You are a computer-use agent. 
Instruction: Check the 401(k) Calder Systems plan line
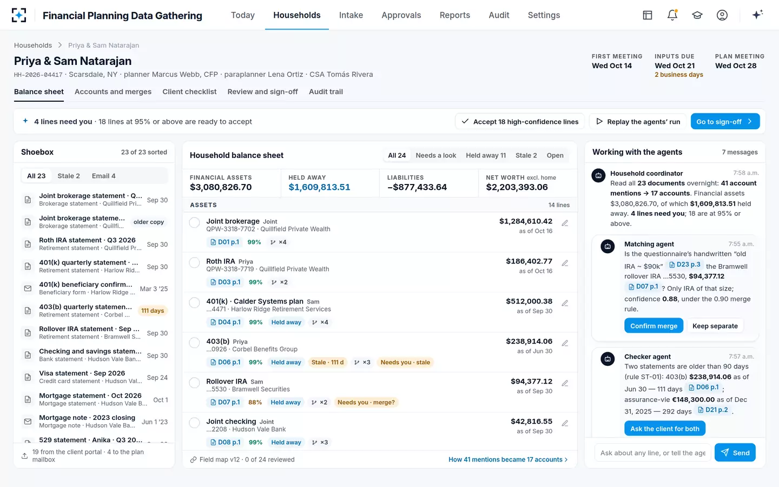[x=195, y=303]
